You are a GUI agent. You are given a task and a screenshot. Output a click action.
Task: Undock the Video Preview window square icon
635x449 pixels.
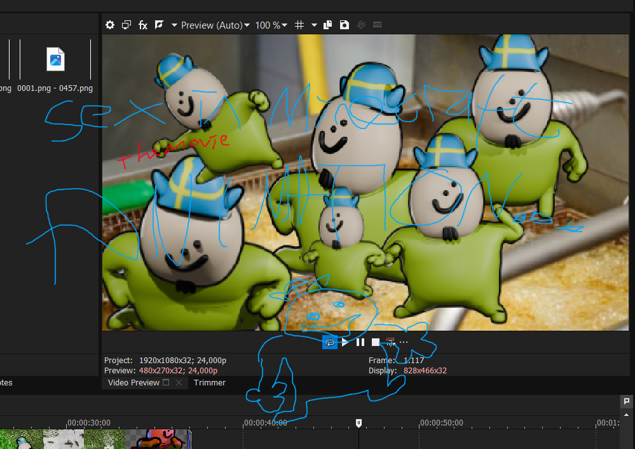click(x=166, y=382)
